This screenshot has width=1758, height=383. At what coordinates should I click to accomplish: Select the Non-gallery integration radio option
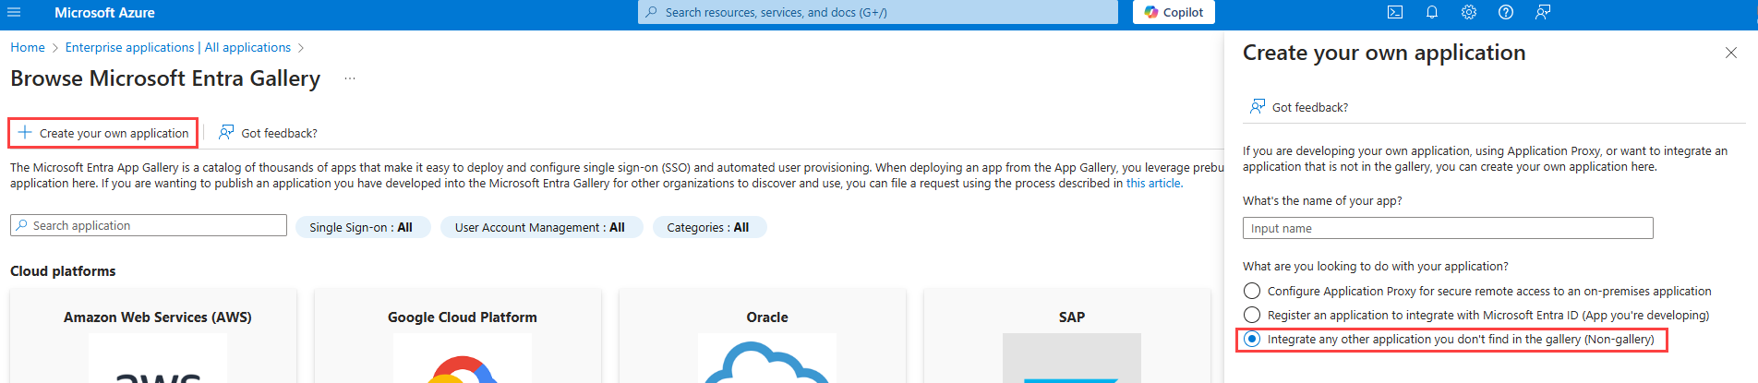click(1252, 340)
